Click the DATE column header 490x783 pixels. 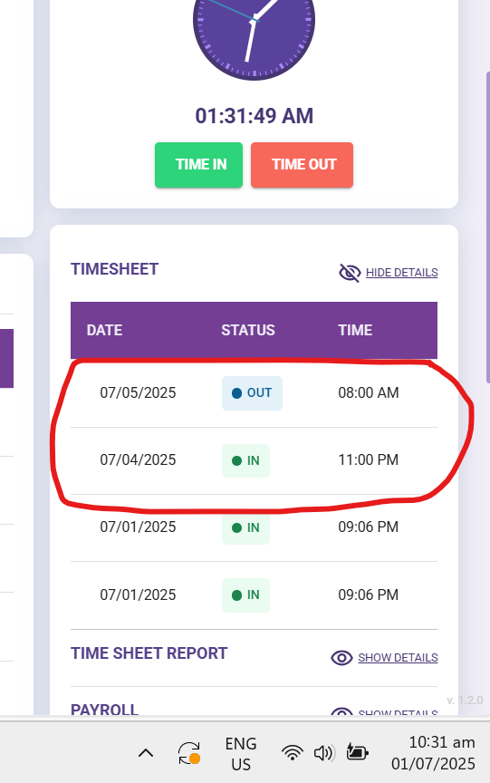coord(104,330)
